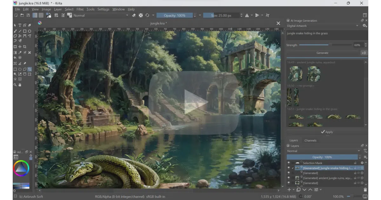Click the Reload brush preset icon
Image resolution: width=381 pixels, height=200 pixels.
tap(147, 15)
